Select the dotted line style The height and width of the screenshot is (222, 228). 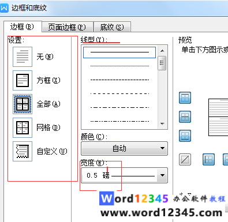(x=119, y=66)
